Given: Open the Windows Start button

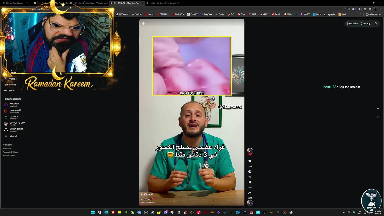Looking at the screenshot, I should pyautogui.click(x=93, y=212).
